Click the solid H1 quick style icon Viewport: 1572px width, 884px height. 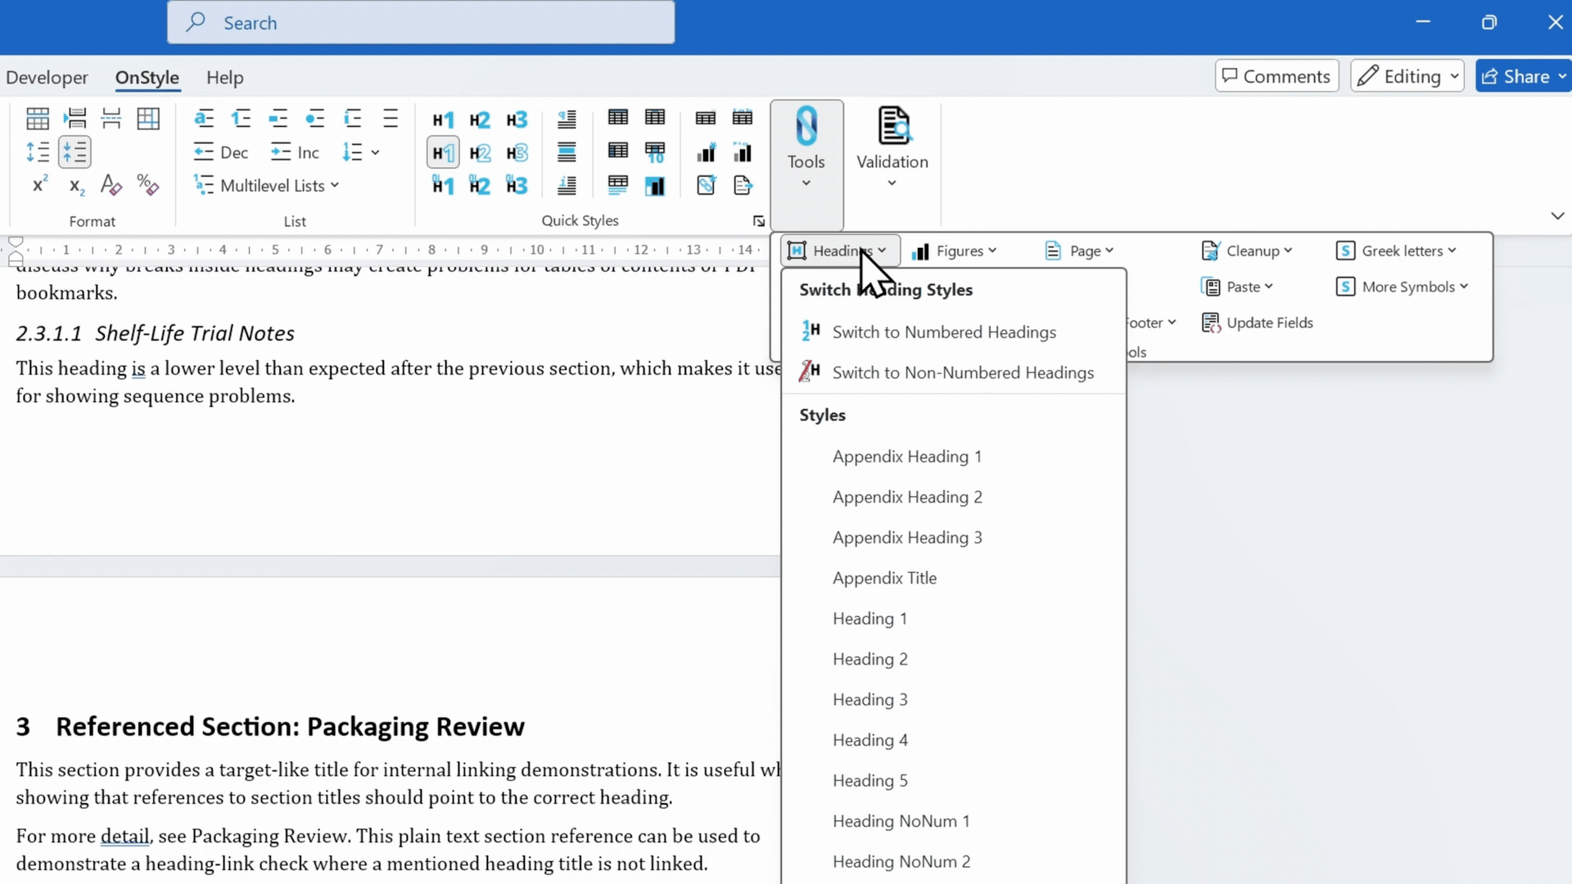pos(443,120)
